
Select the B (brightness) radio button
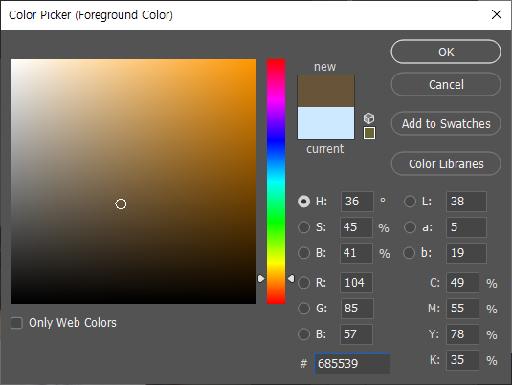tap(303, 253)
